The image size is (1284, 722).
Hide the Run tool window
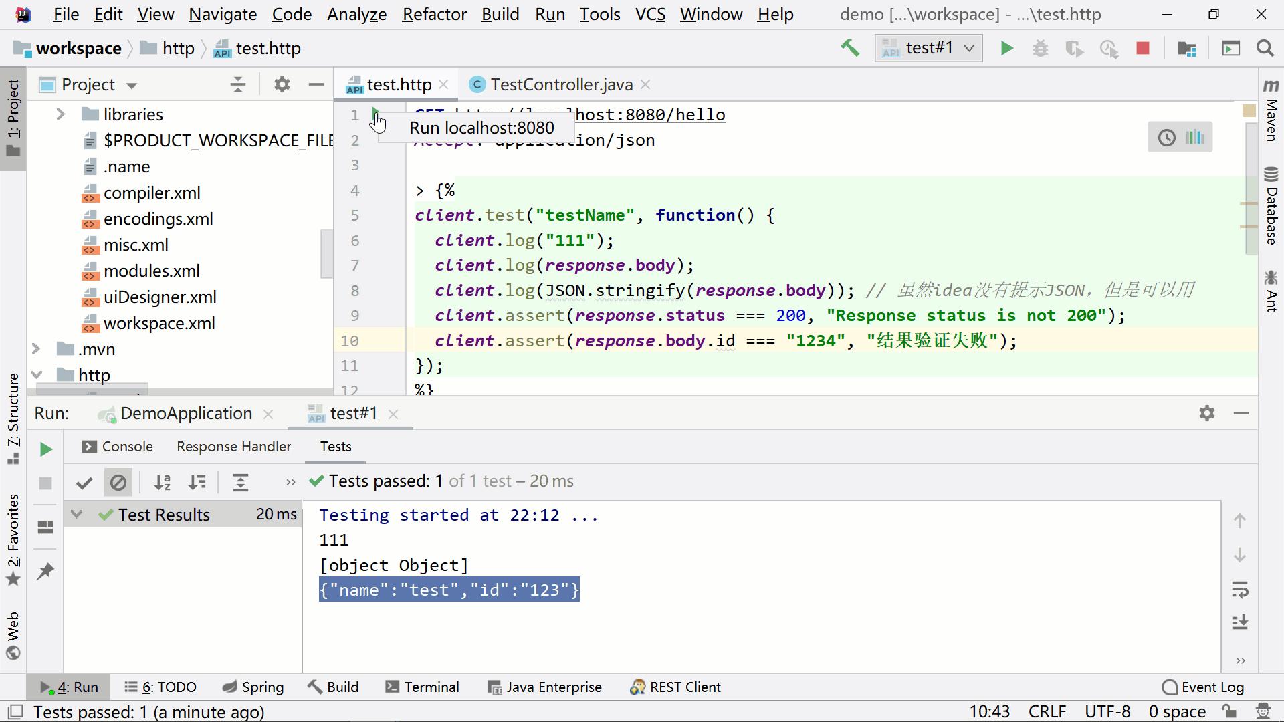(1241, 413)
